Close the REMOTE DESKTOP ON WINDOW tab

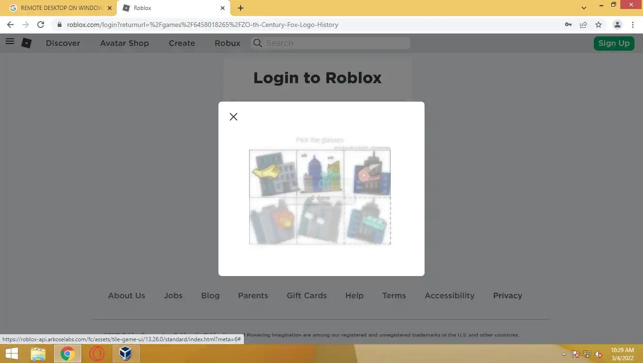click(x=110, y=8)
